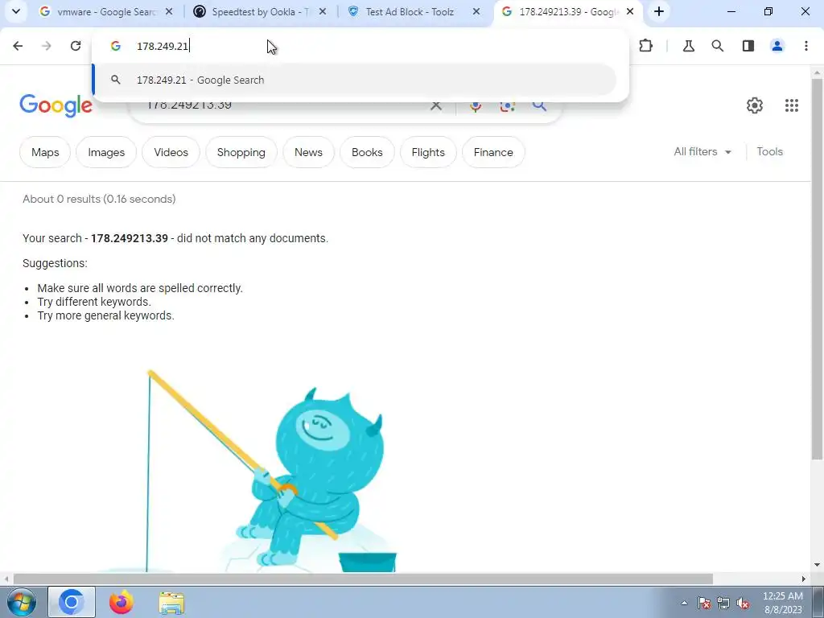Screen dimensions: 824x618
Task: Click the muted volume tray icon
Action: (x=743, y=604)
